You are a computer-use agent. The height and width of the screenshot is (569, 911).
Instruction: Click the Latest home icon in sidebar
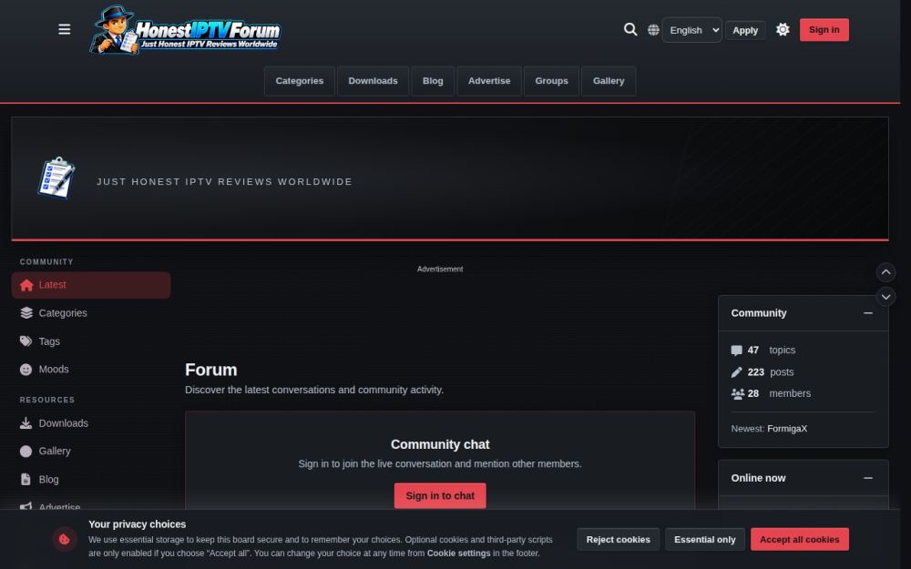coord(26,285)
